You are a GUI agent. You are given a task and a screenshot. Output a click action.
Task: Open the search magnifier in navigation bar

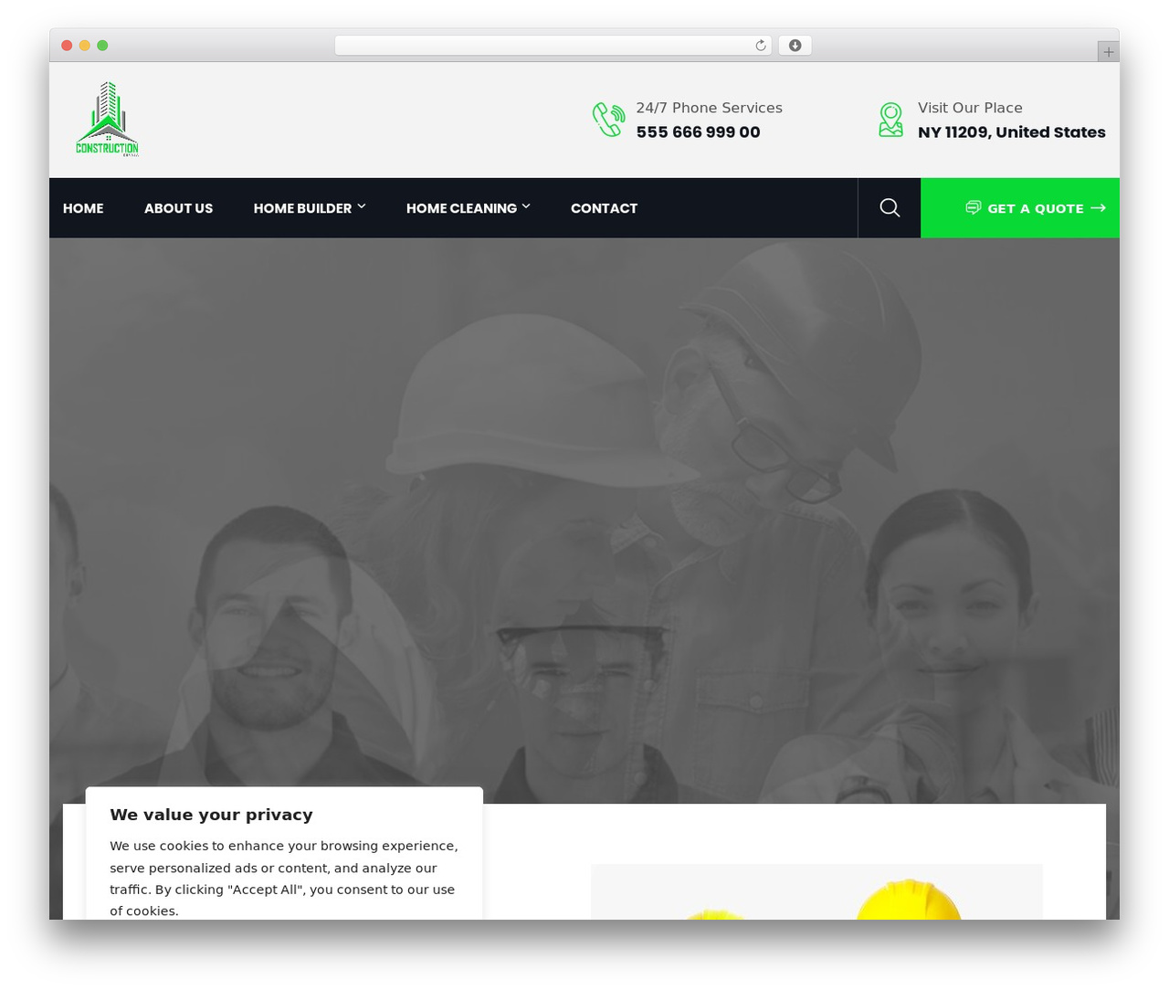890,208
